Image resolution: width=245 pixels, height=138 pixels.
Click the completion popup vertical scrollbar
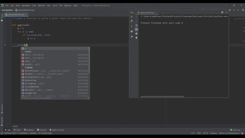[89, 60]
